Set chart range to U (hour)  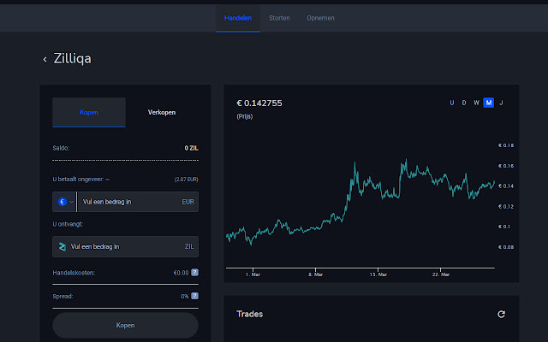pyautogui.click(x=452, y=103)
